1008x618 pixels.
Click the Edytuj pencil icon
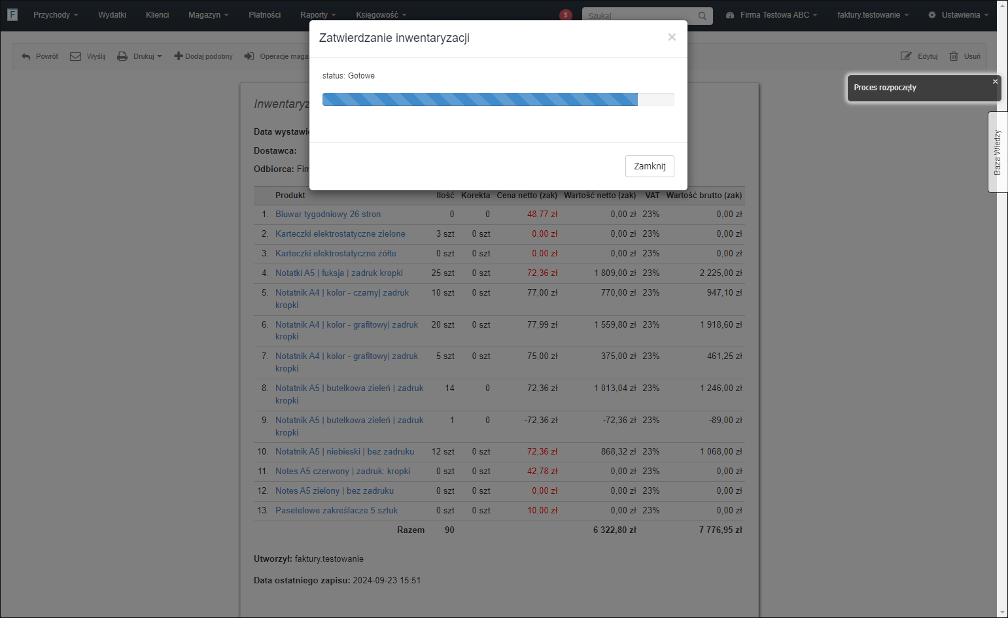(x=906, y=56)
